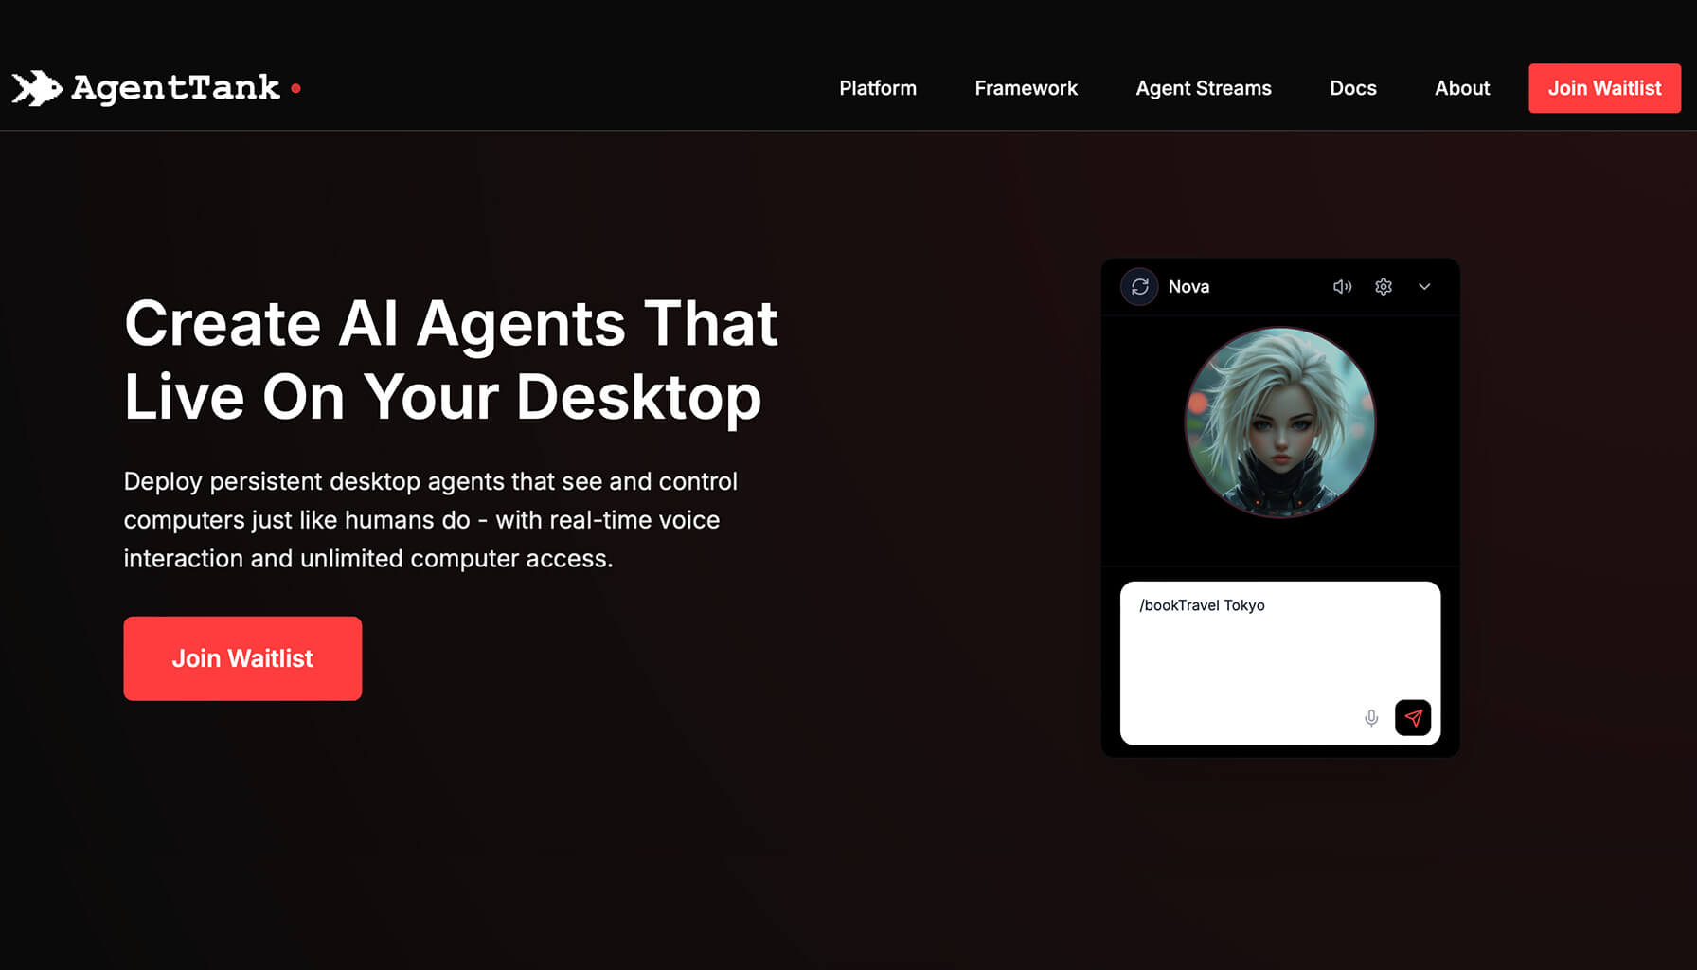Visit the About page
The height and width of the screenshot is (970, 1697).
coord(1462,88)
